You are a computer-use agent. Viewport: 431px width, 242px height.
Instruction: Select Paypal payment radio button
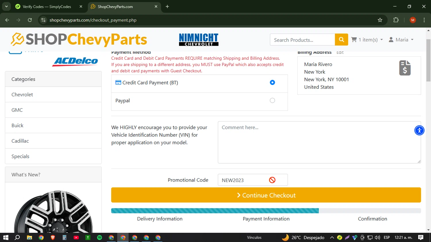(x=272, y=100)
